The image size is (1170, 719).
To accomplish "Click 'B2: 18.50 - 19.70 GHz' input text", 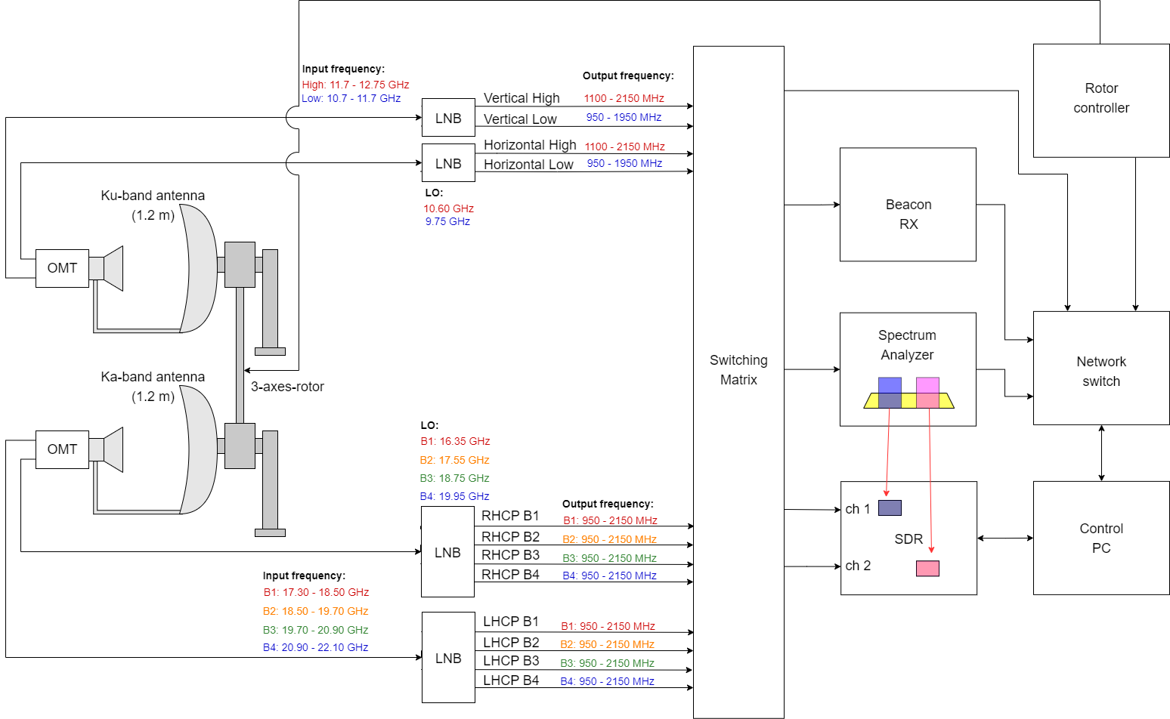I will point(315,611).
